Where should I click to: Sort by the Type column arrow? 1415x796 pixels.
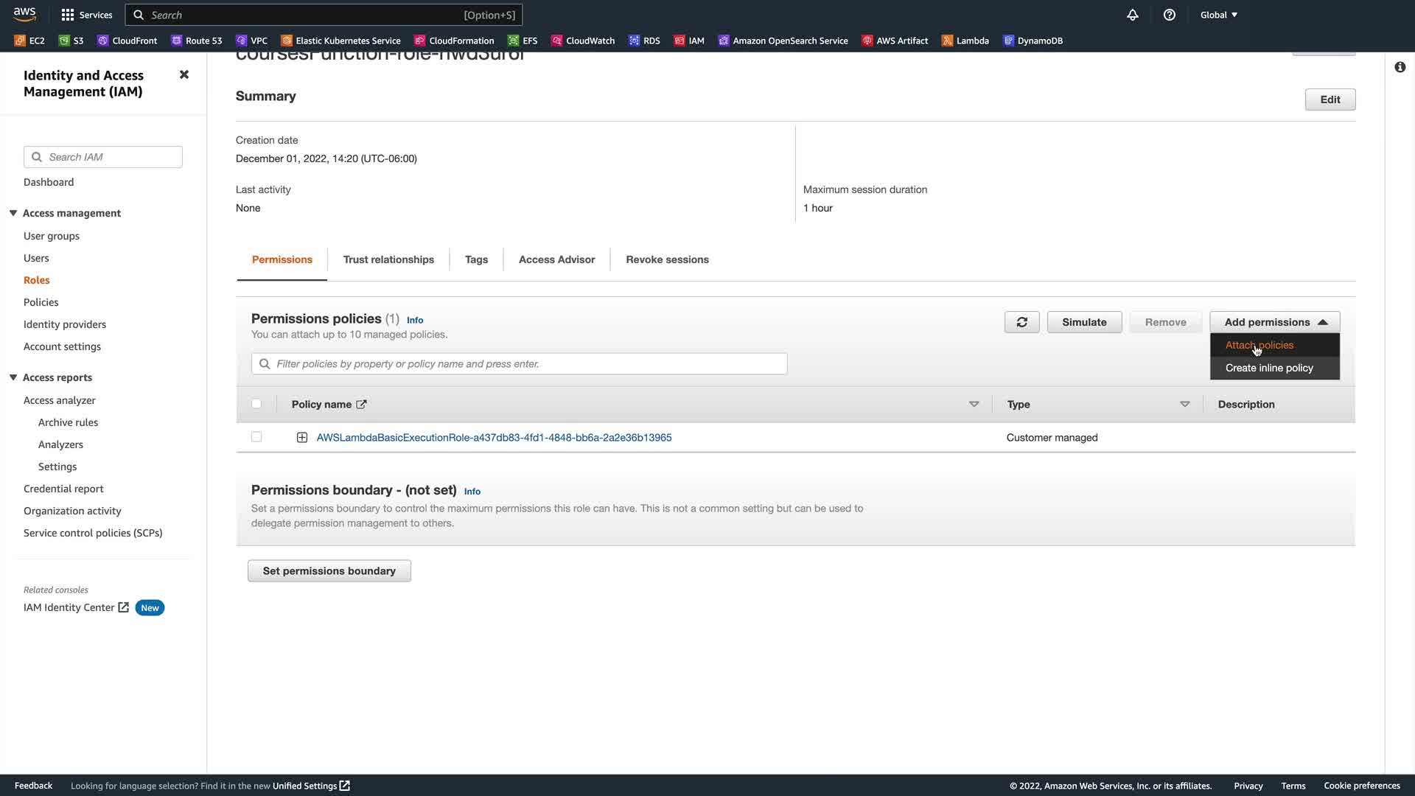click(x=1184, y=405)
